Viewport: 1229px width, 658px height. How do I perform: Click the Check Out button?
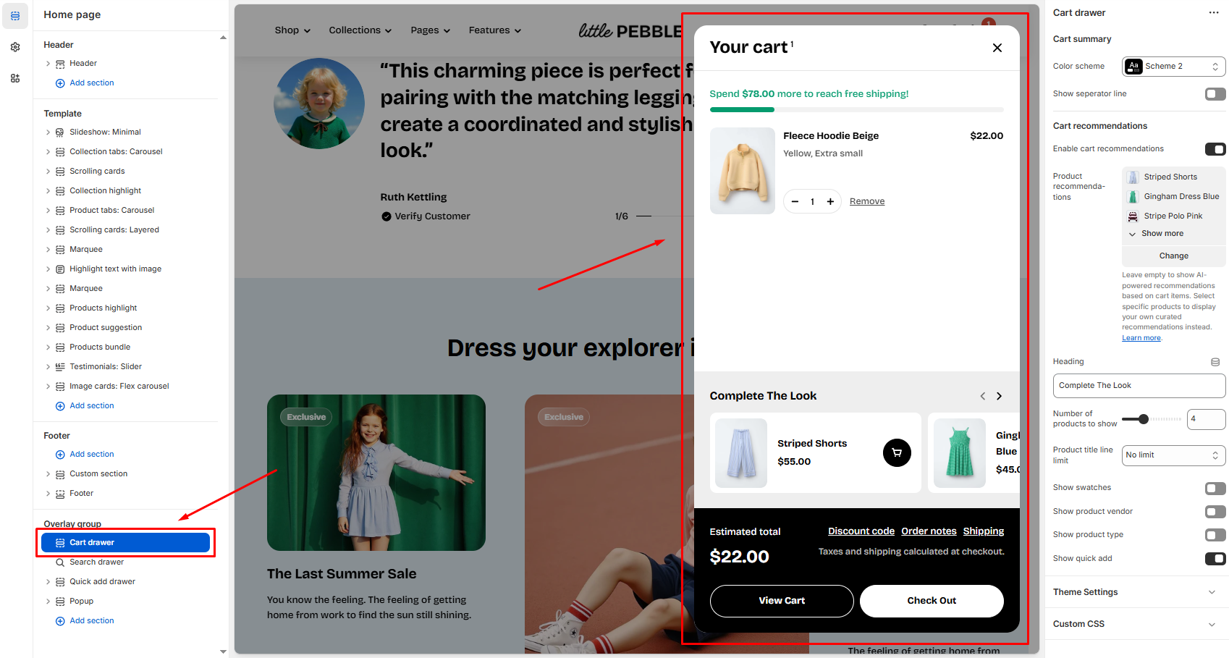931,601
